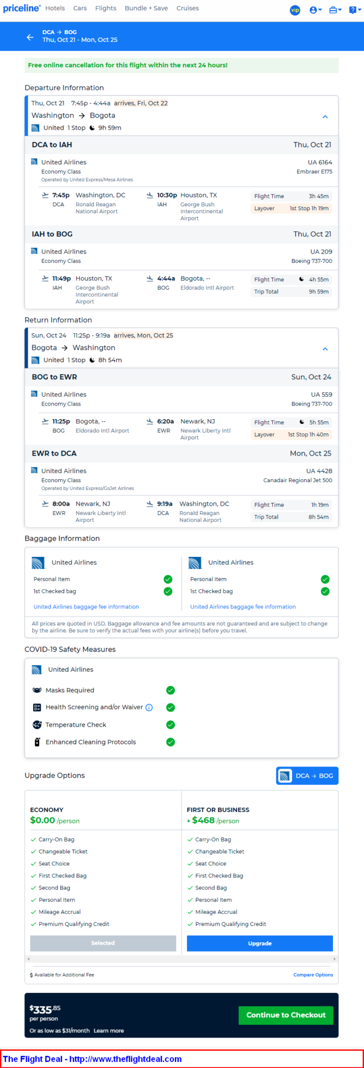Click the Enhanced Cleaning spray icon
This screenshot has width=364, height=1068.
37,742
